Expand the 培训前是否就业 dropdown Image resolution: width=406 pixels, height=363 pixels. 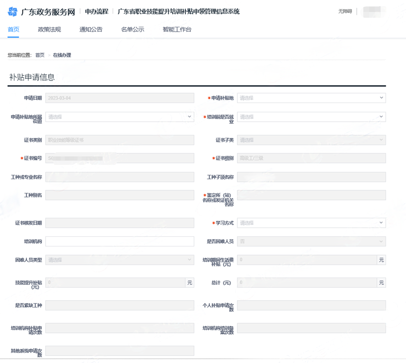click(x=311, y=117)
